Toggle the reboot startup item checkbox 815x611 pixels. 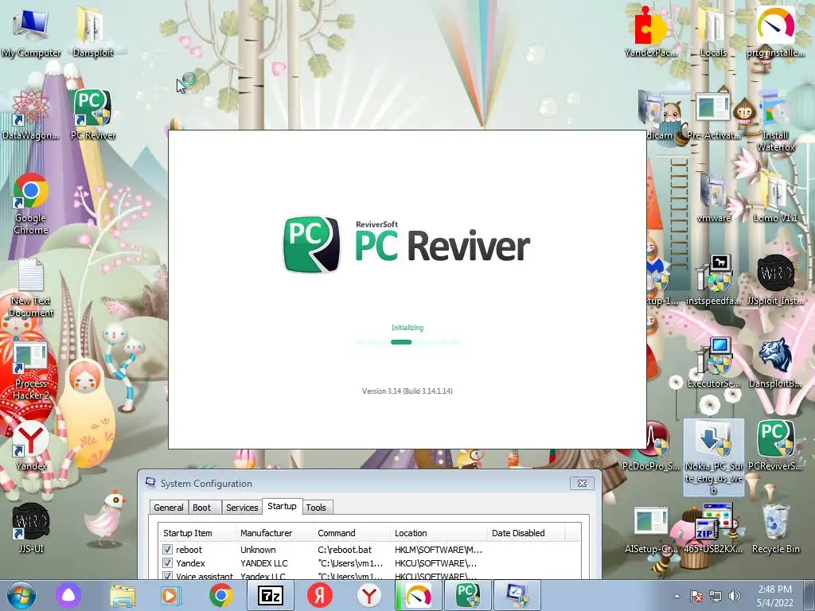pyautogui.click(x=167, y=549)
